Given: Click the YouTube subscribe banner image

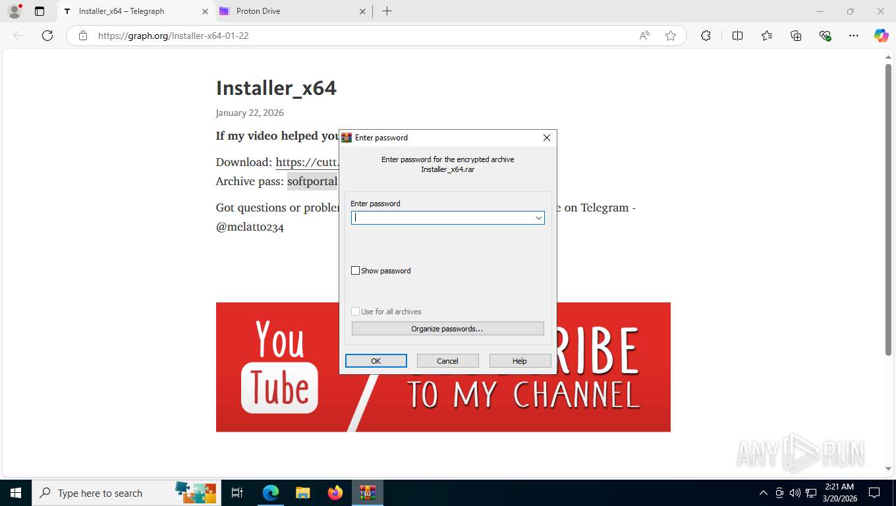Looking at the screenshot, I should point(443,367).
